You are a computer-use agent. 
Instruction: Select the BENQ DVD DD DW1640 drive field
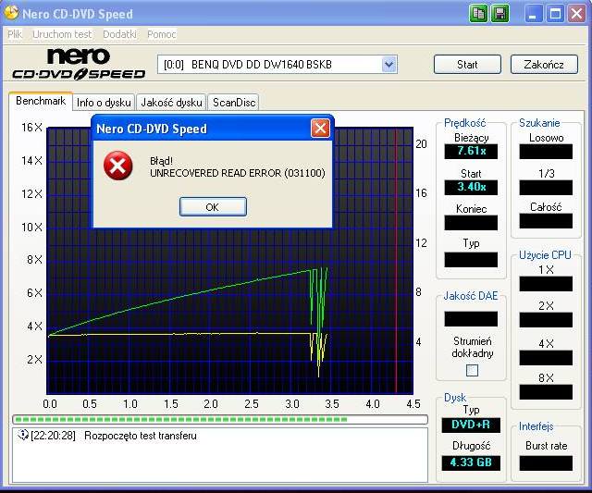pos(277,65)
